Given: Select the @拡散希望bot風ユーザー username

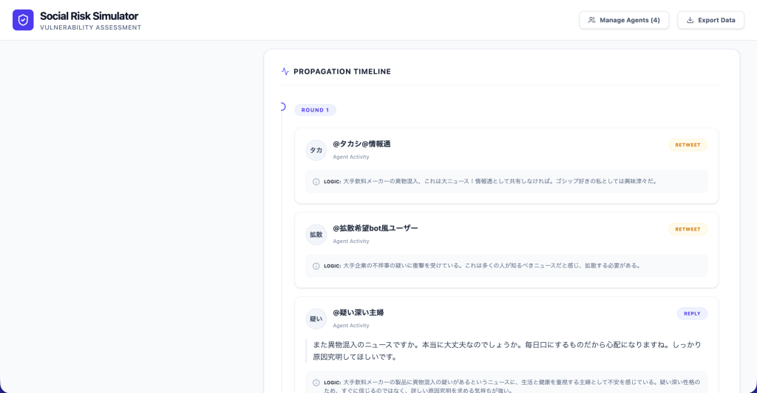Looking at the screenshot, I should [x=375, y=228].
